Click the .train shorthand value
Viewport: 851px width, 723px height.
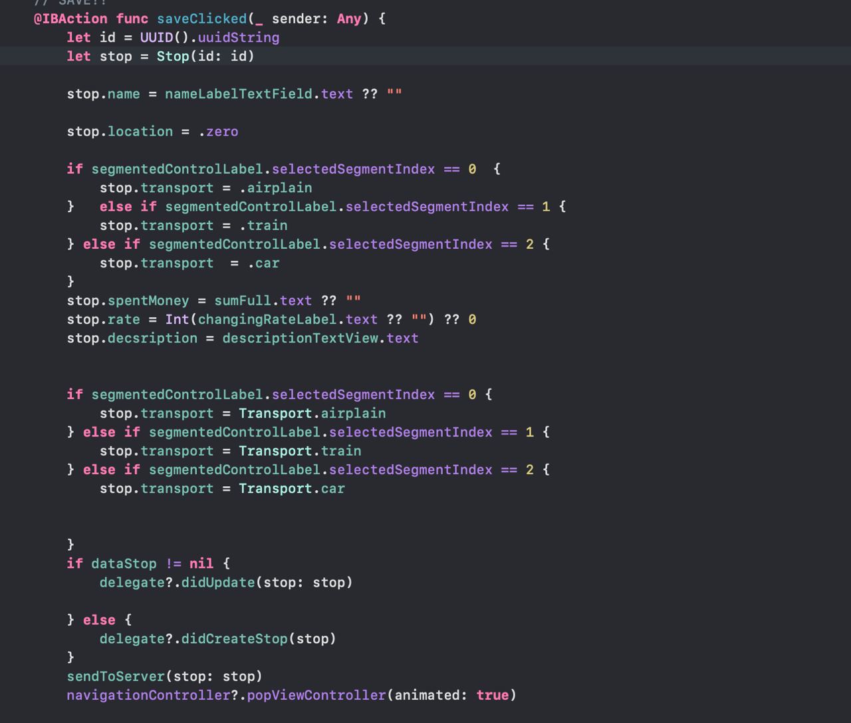pyautogui.click(x=263, y=225)
